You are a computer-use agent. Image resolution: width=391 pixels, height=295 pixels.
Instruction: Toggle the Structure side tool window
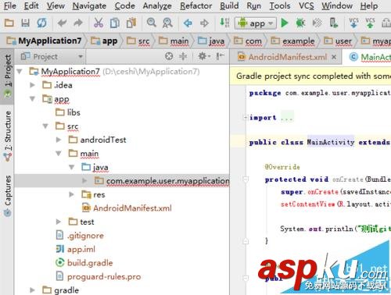pyautogui.click(x=8, y=135)
